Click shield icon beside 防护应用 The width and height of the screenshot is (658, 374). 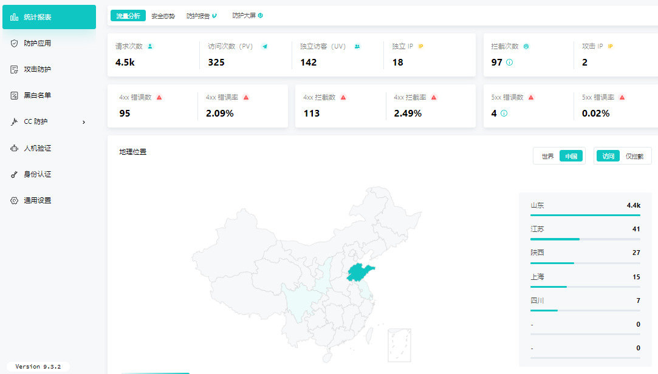(x=14, y=43)
